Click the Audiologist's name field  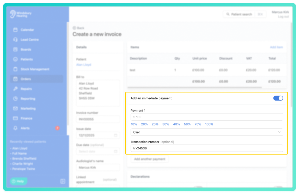(x=98, y=167)
